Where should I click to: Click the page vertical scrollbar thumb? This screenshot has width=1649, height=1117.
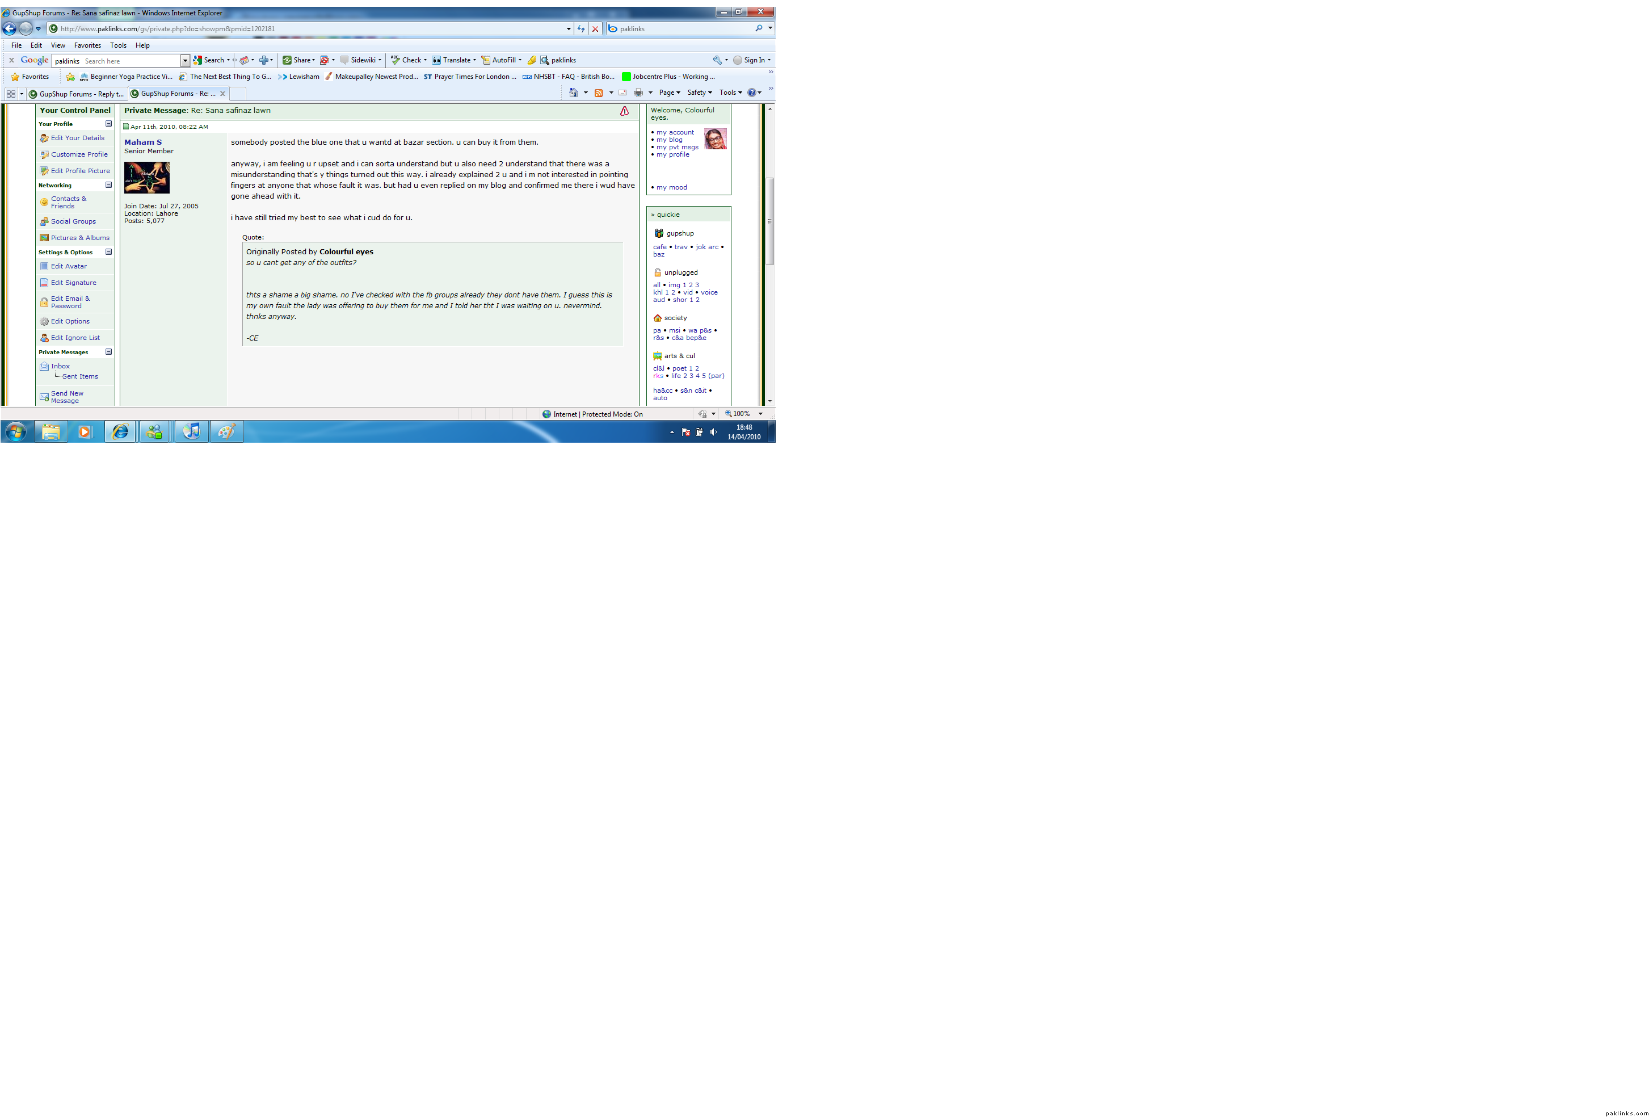pos(769,220)
